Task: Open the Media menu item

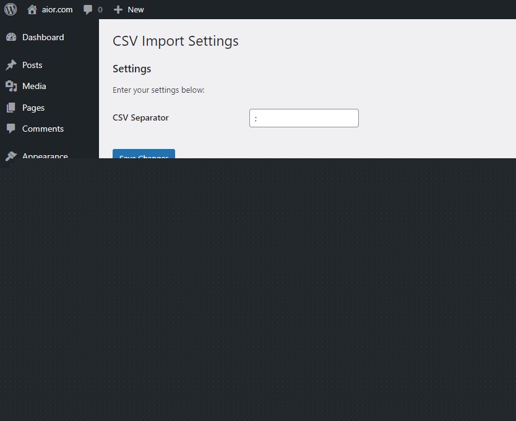Action: pyautogui.click(x=34, y=86)
